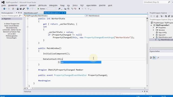Viewport: 173px width, 97px height.
Task: Open the Werkzeugkasten window position dropdown
Action: click(16, 13)
